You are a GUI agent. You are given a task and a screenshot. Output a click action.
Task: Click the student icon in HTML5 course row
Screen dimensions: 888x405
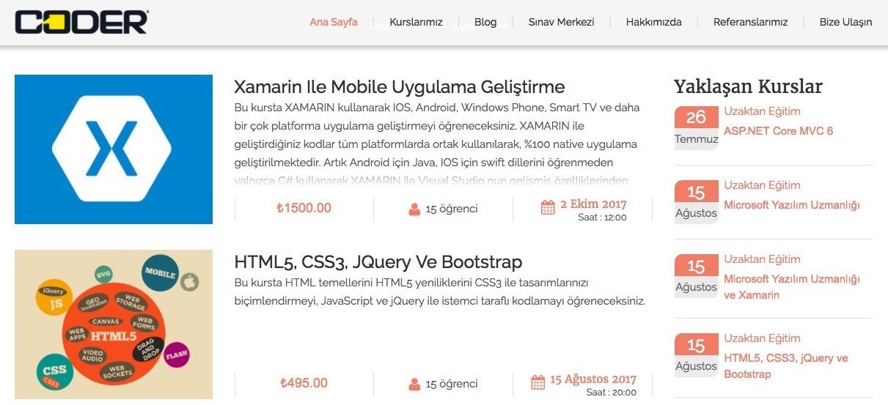click(415, 384)
